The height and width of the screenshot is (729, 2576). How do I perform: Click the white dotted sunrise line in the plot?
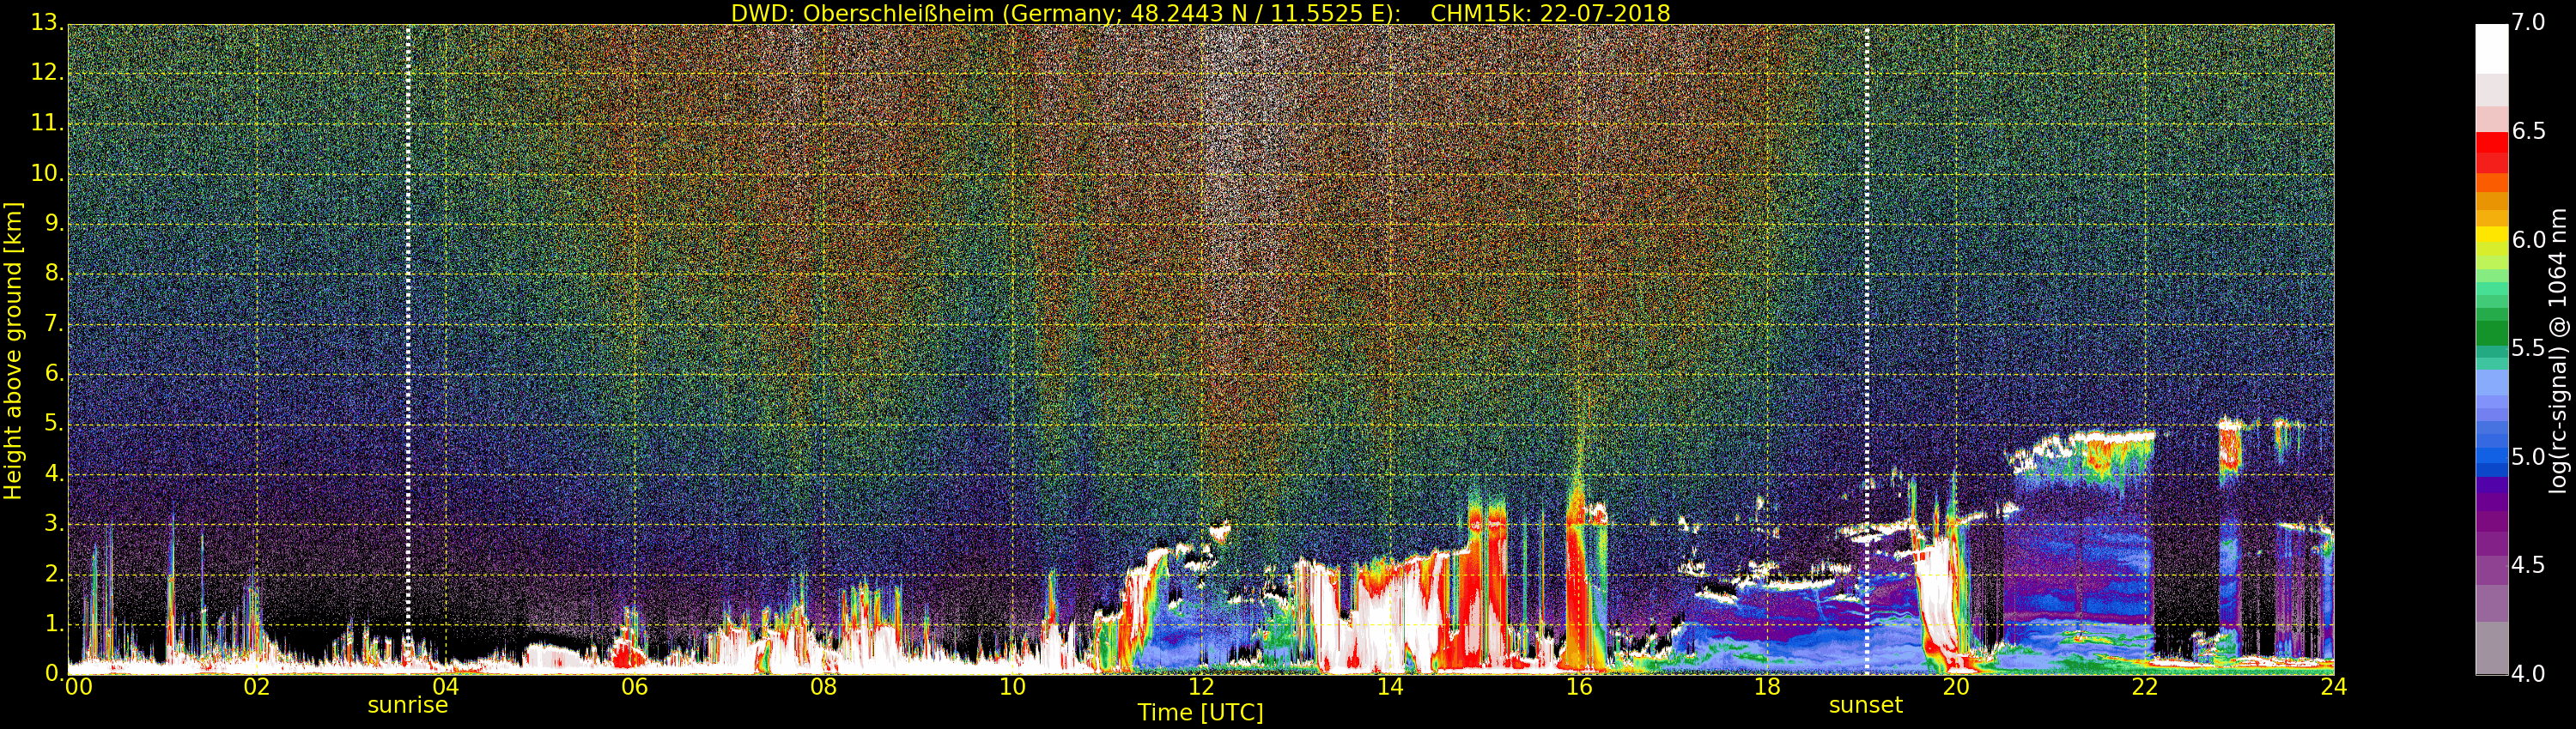pos(408,299)
